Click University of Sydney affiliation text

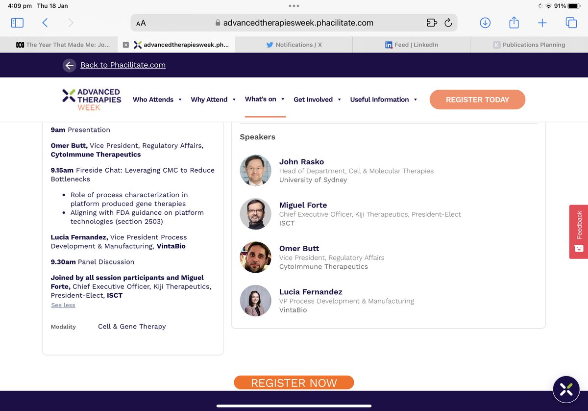313,180
